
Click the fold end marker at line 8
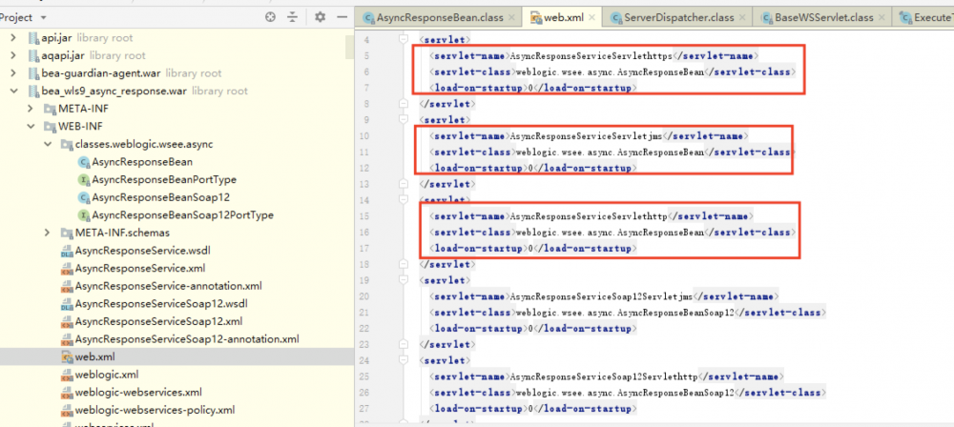click(403, 104)
